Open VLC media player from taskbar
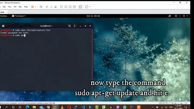Viewport: 194px width, 109px height. [x=62, y=107]
